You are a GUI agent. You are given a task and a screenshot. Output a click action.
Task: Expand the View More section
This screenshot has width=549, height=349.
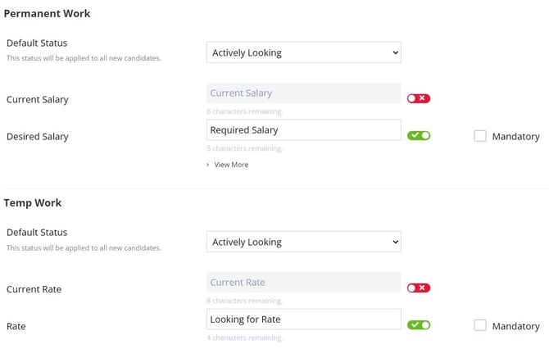pos(230,165)
